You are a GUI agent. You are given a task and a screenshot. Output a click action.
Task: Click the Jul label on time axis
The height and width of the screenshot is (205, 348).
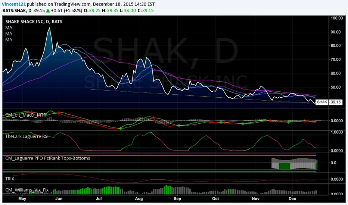pyautogui.click(x=99, y=198)
